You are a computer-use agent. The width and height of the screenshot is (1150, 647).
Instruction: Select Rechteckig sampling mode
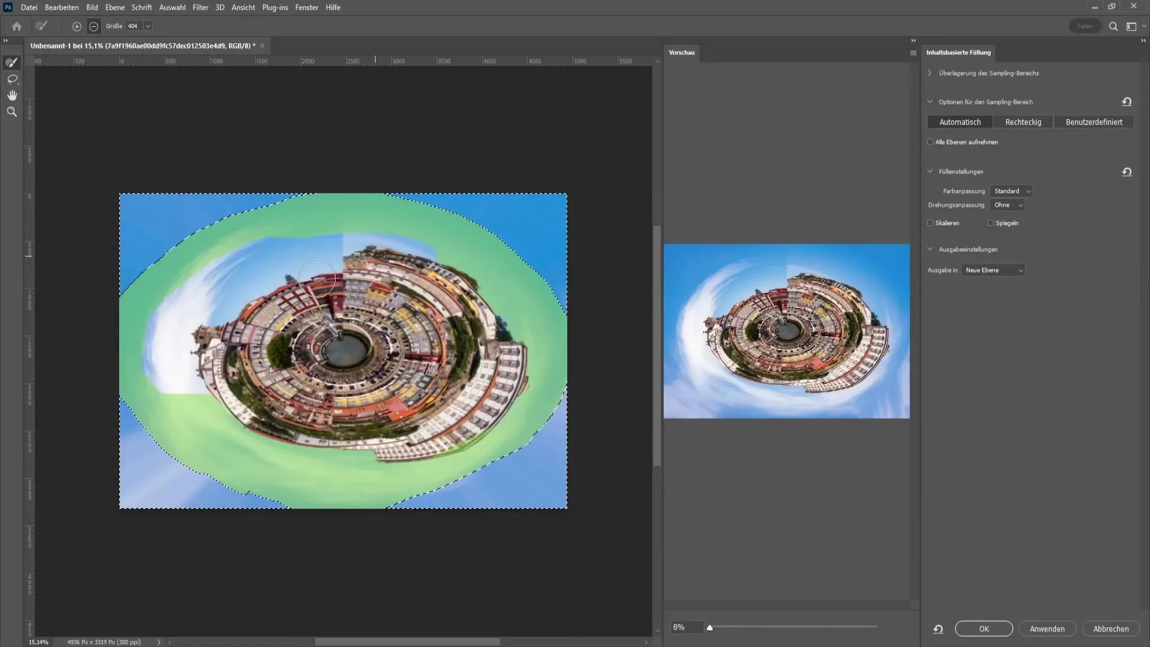[1023, 122]
